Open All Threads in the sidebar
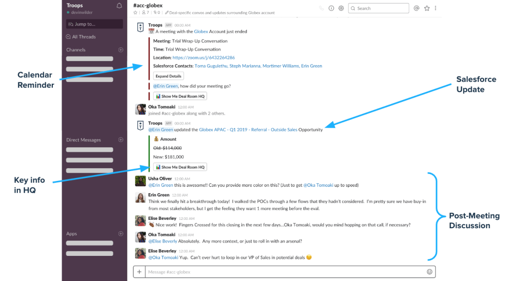The image size is (505, 281). click(83, 37)
